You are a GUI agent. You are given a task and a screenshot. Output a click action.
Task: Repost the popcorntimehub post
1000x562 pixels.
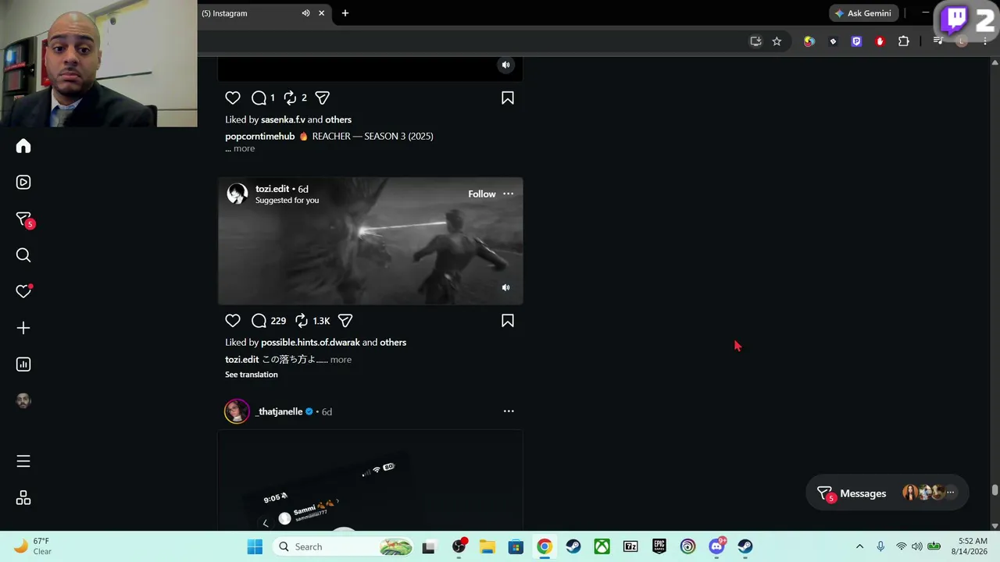click(290, 98)
